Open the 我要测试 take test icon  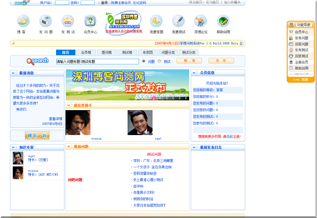coord(178,21)
